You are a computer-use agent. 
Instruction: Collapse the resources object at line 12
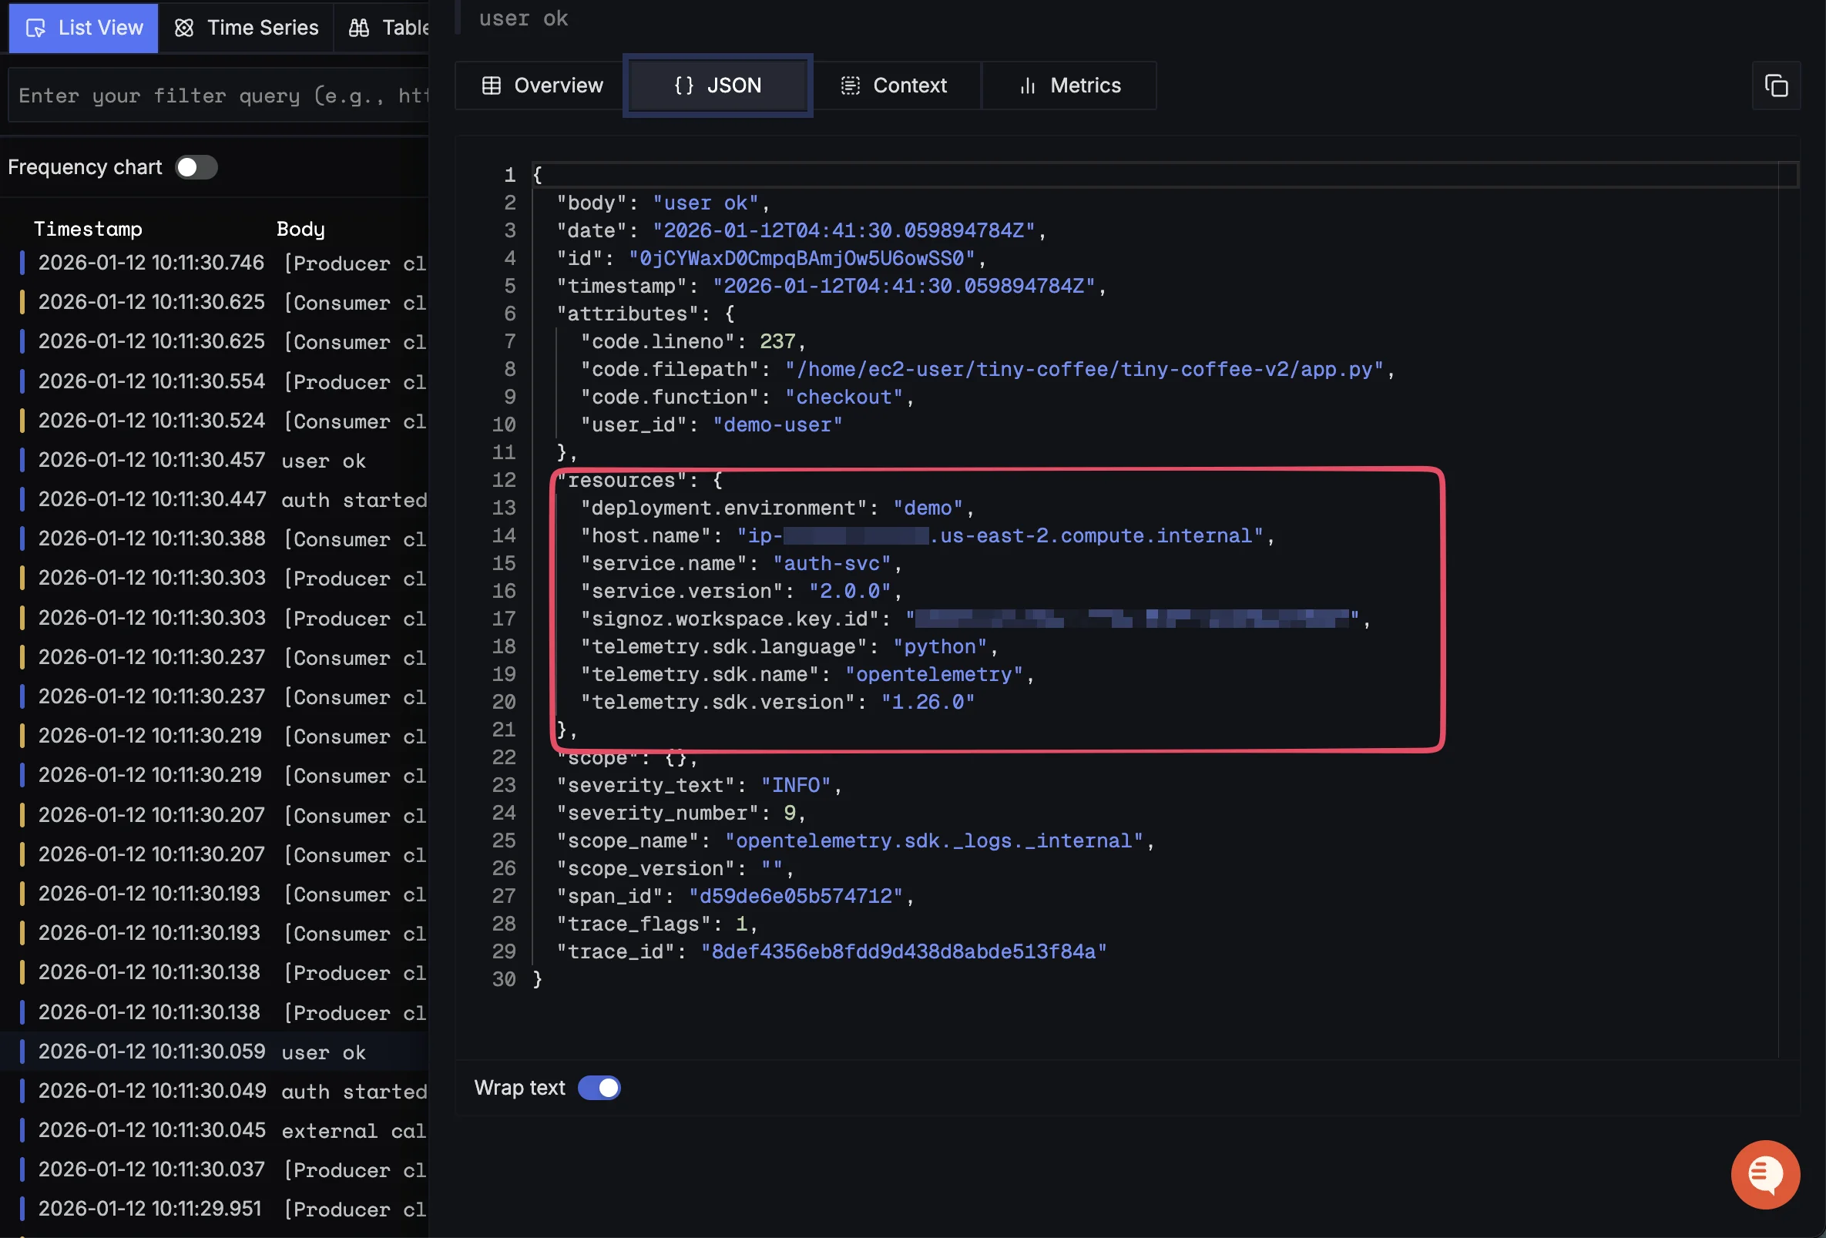(525, 480)
